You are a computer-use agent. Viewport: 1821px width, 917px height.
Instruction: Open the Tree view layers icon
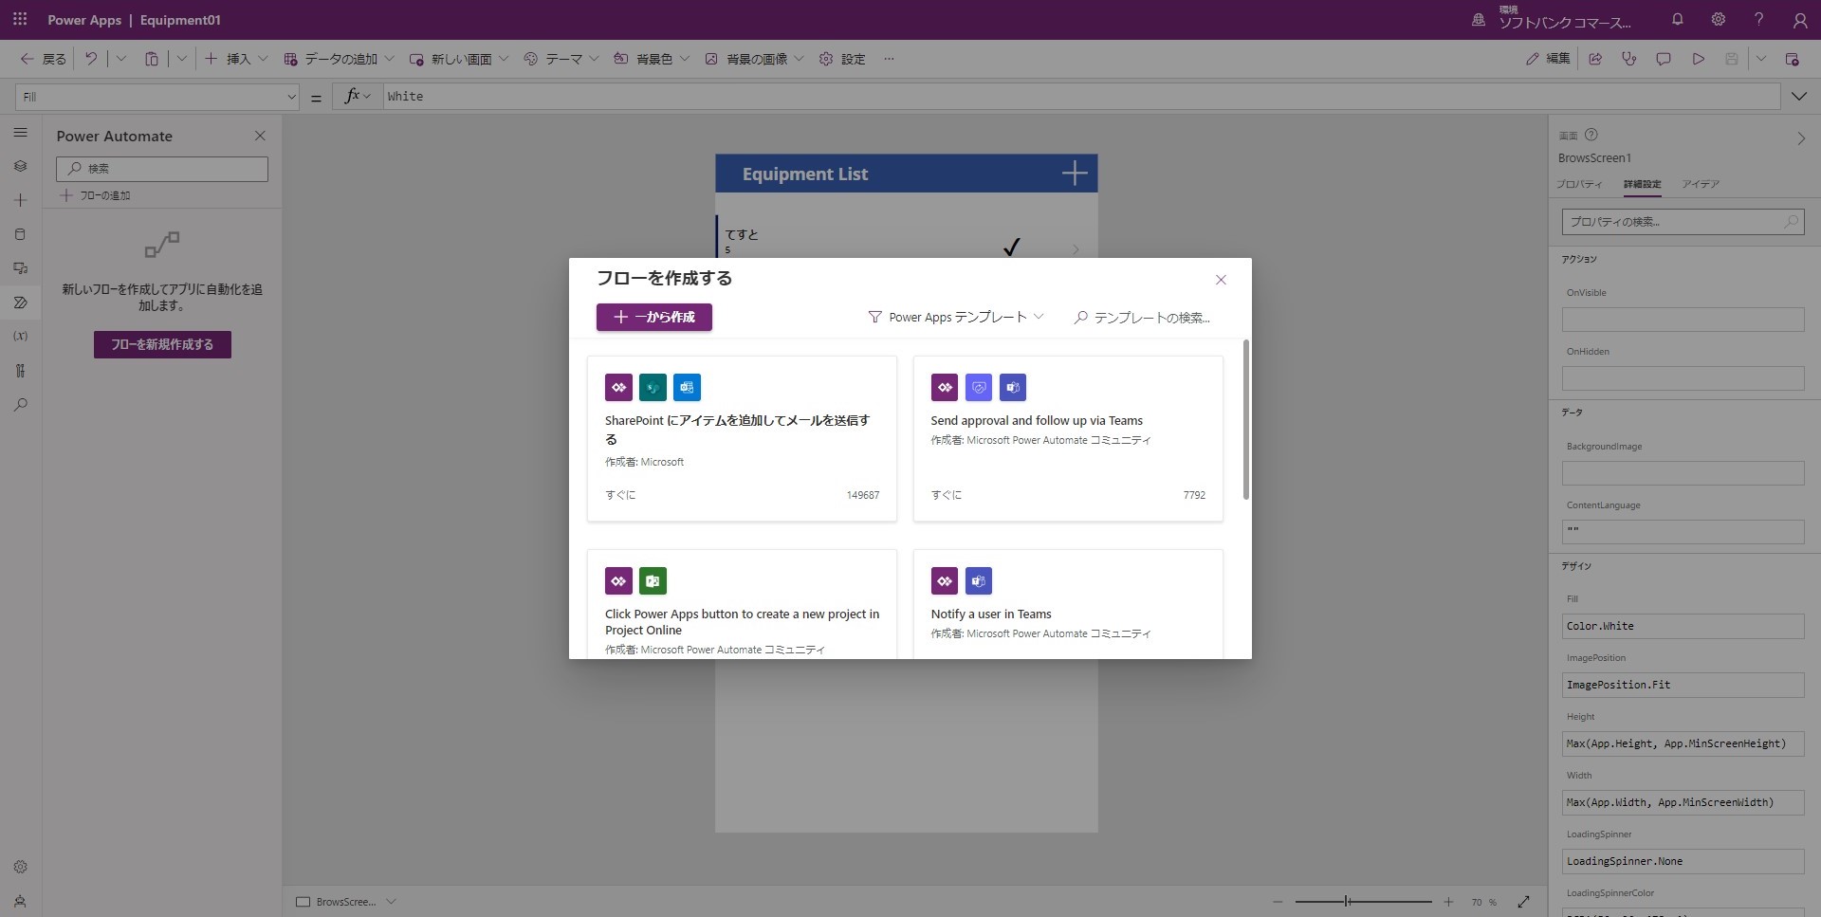click(20, 166)
